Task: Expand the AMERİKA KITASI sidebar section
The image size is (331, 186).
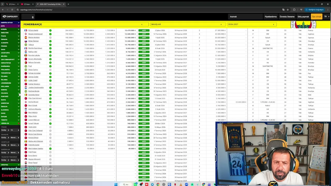Action: 10,22
